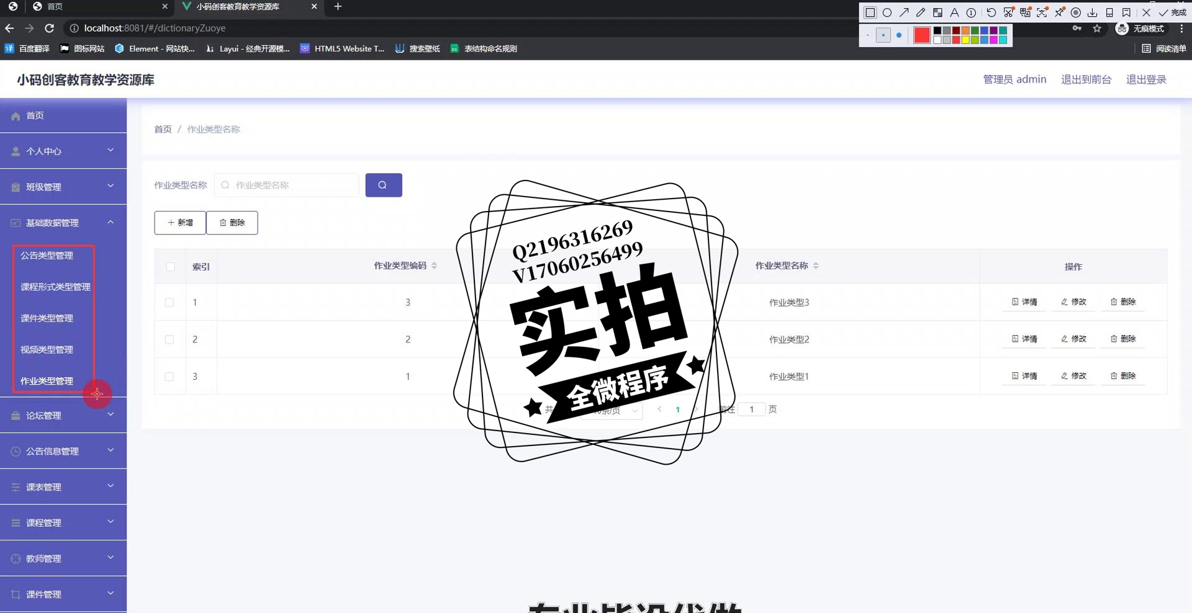Click the 删除 button above the table
The height and width of the screenshot is (613, 1192).
[x=232, y=223]
